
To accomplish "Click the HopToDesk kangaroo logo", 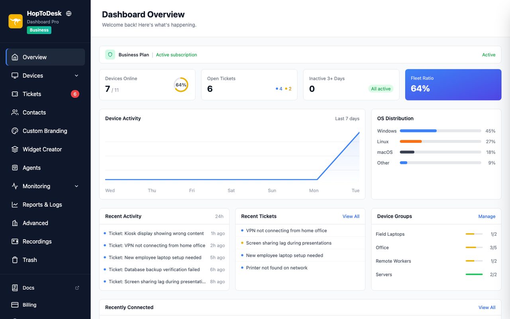I will (x=16, y=22).
